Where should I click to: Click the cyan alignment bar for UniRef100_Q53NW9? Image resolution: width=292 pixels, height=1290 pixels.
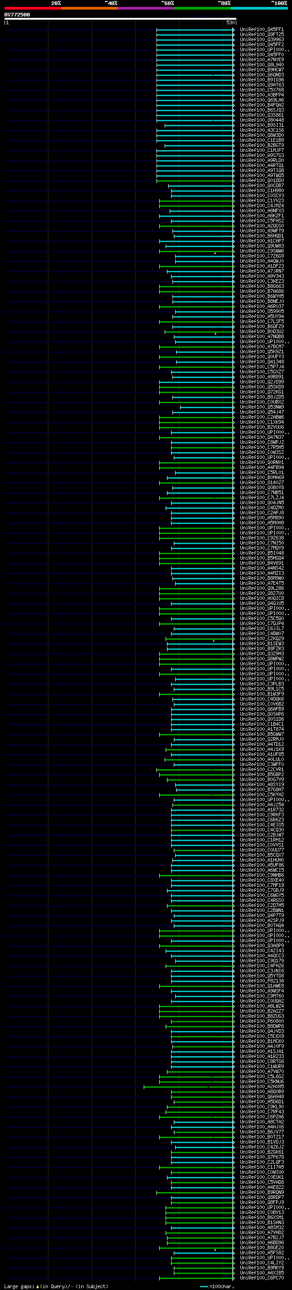[x=207, y=407]
